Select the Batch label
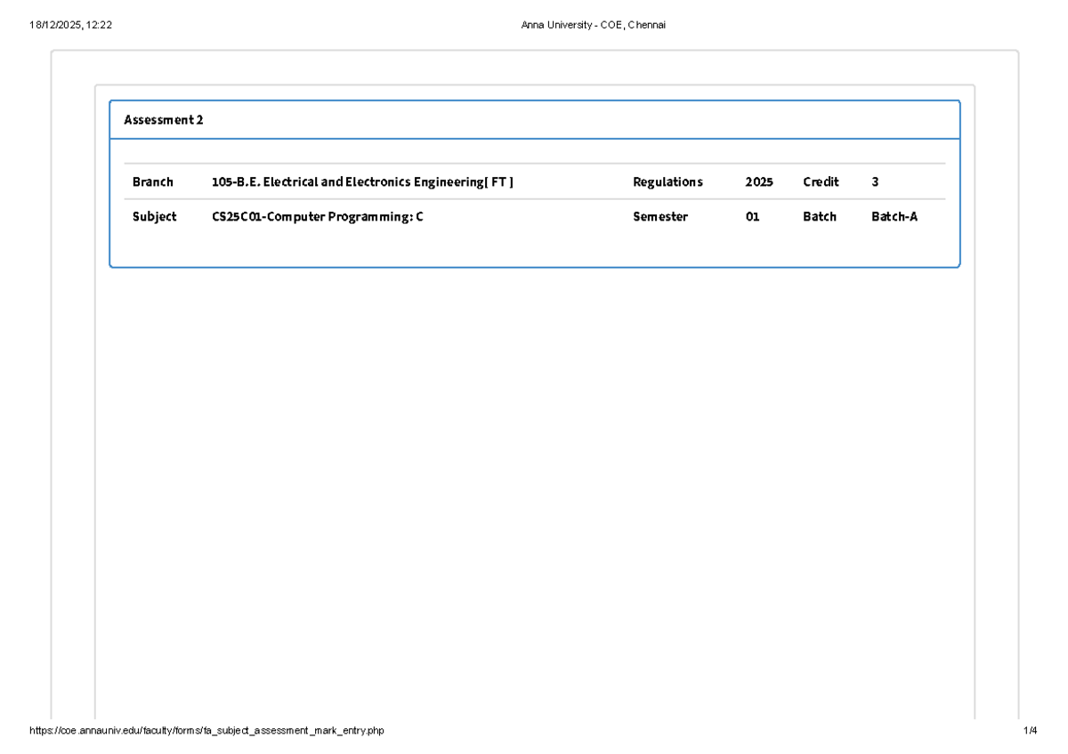 pyautogui.click(x=819, y=216)
